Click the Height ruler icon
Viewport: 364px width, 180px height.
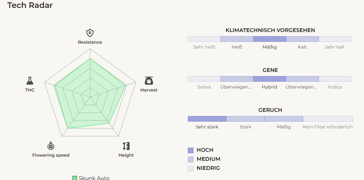126,146
